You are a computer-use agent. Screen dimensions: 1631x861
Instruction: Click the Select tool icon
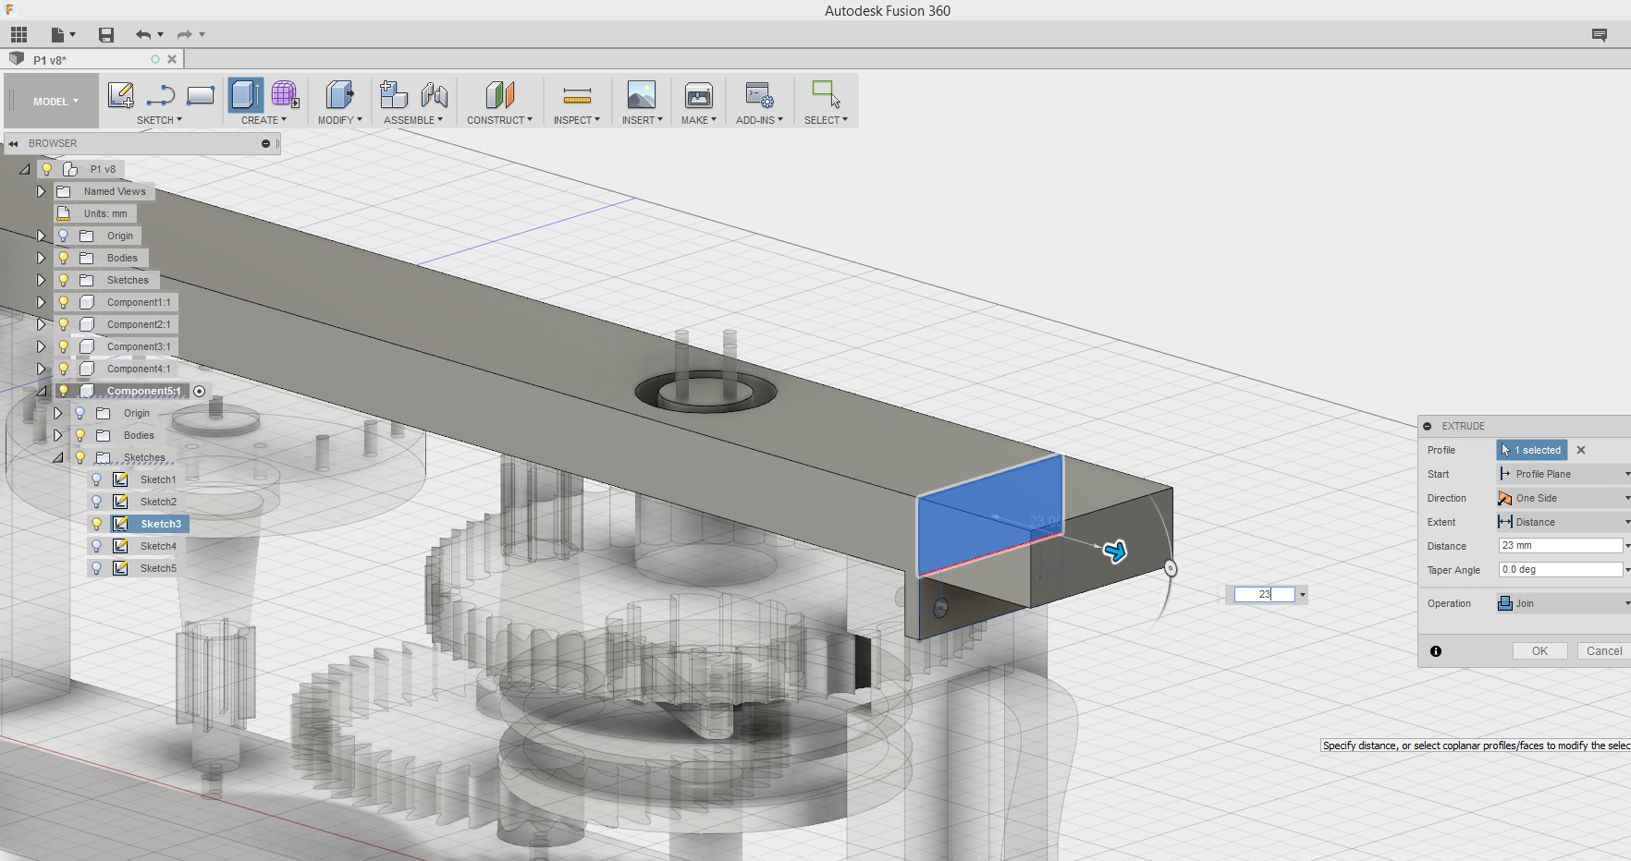[826, 95]
